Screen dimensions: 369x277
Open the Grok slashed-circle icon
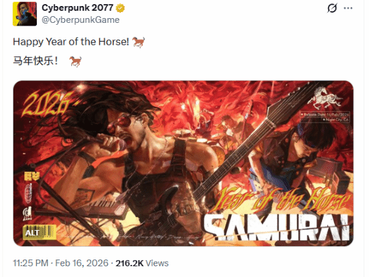(x=332, y=8)
